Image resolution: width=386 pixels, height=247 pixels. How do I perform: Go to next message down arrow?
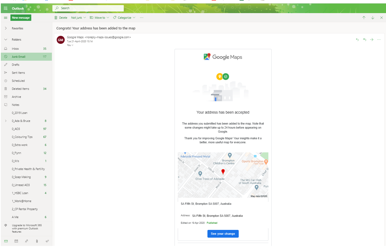[373, 18]
